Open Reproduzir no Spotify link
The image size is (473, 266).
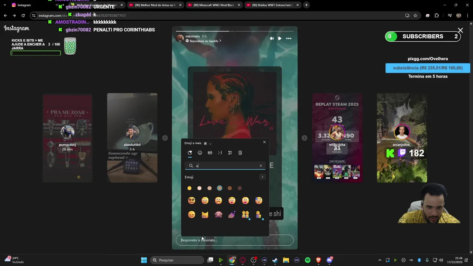pos(204,41)
